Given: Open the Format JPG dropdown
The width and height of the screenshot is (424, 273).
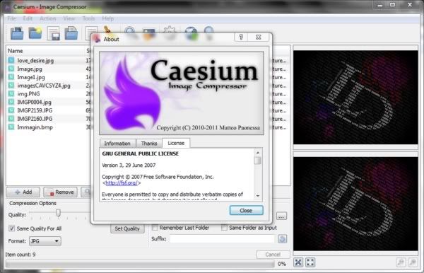Looking at the screenshot, I should 45,241.
